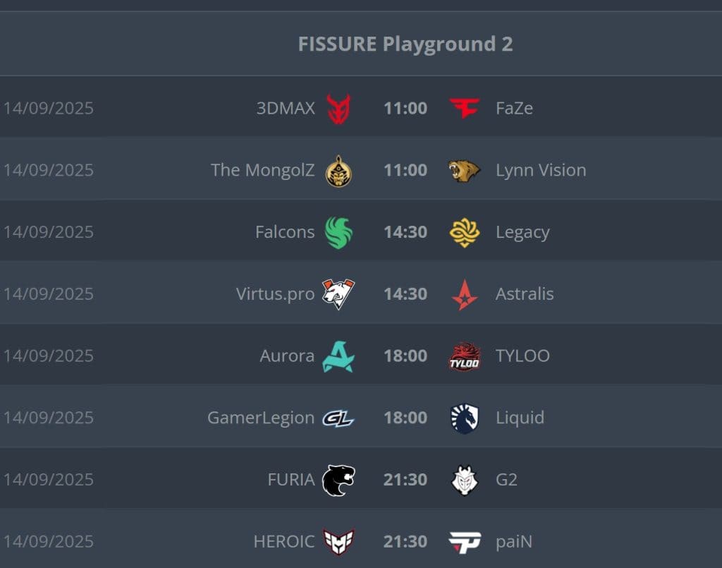
Task: Click the G2 samurai logo
Action: tap(465, 480)
